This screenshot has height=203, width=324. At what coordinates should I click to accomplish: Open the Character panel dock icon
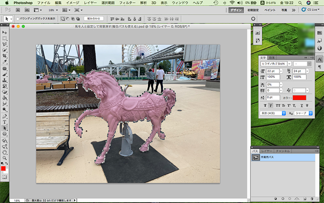coord(319,59)
